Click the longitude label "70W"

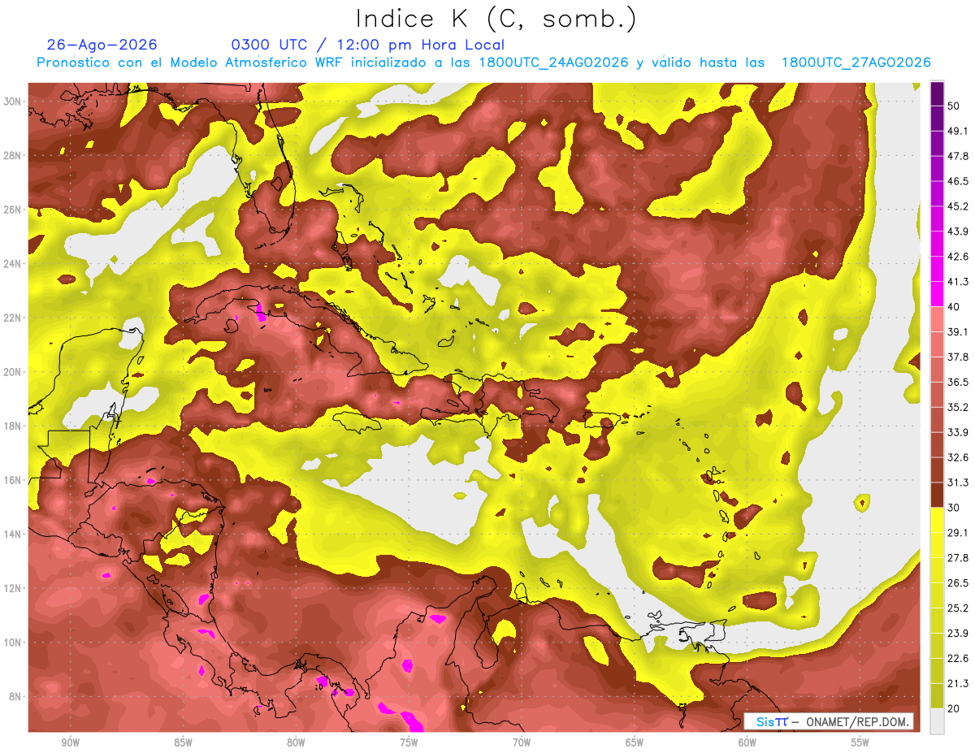[522, 742]
